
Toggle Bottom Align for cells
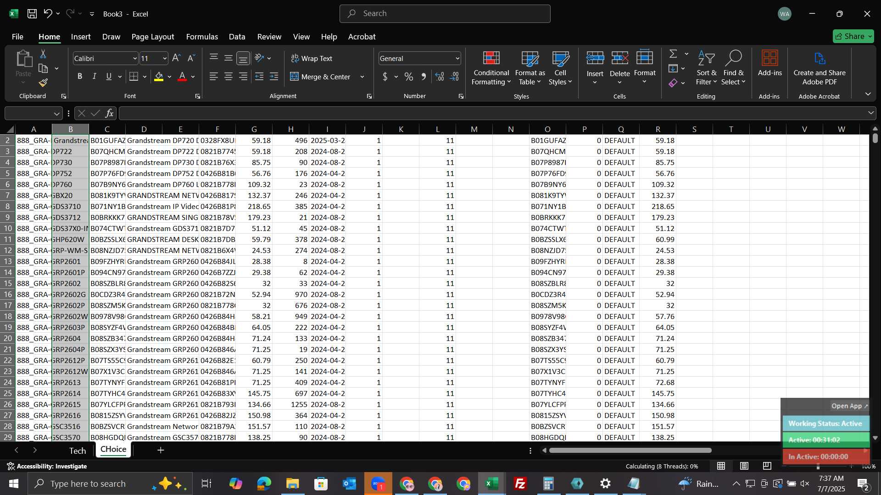pos(243,58)
